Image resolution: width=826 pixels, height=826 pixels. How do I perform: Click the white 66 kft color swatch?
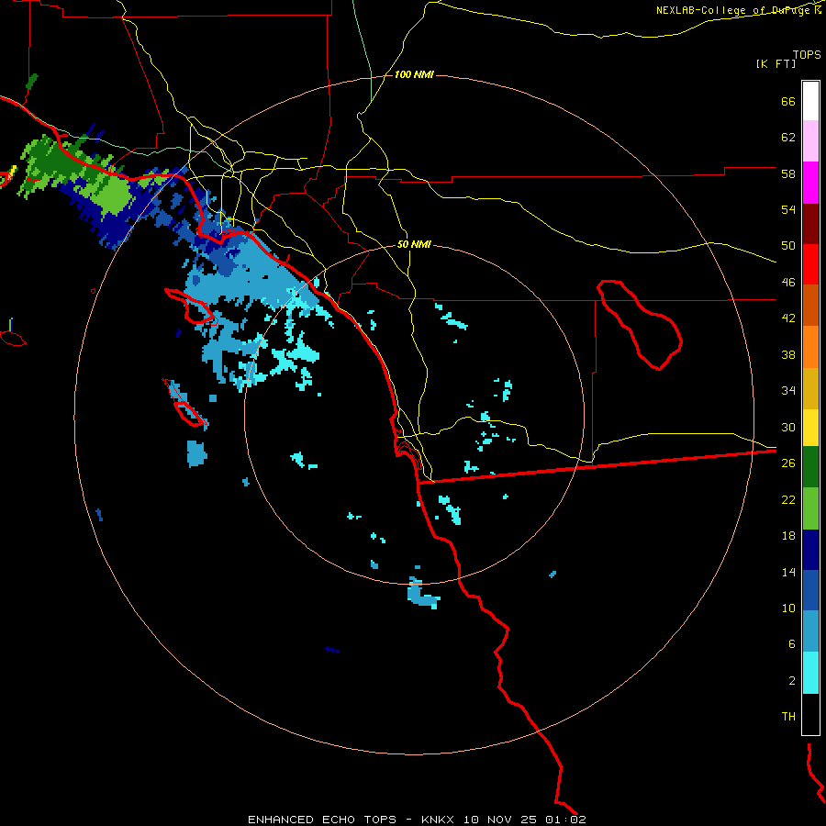pyautogui.click(x=810, y=101)
